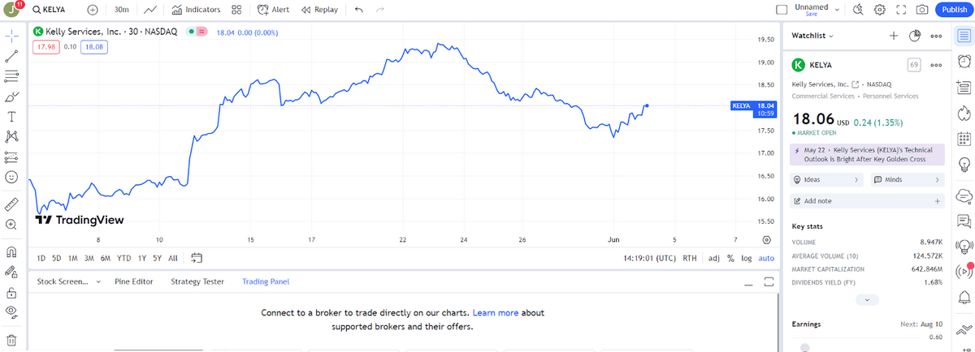Select the YTD date range
This screenshot has height=352, width=975.
click(x=123, y=258)
